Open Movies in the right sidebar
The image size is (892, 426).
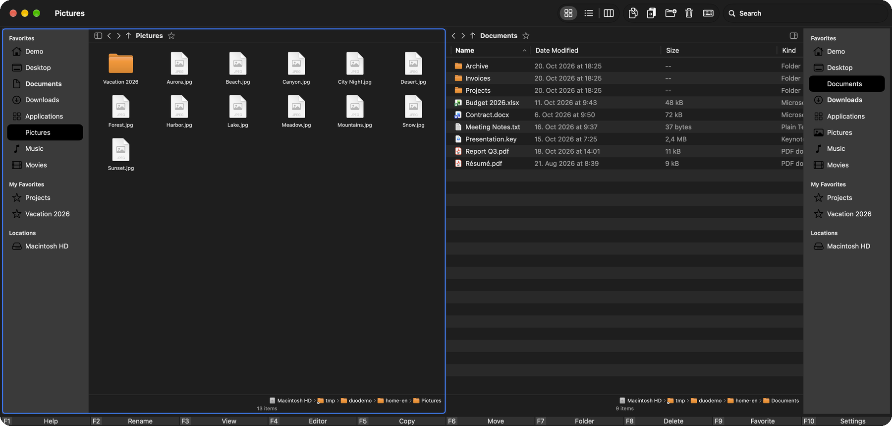[846, 165]
